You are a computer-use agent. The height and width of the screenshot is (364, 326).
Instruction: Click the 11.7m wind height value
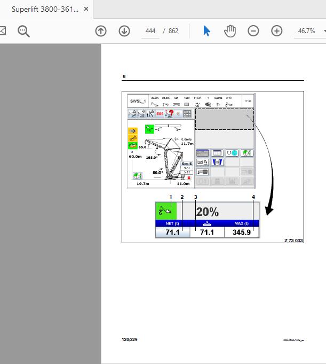click(187, 144)
